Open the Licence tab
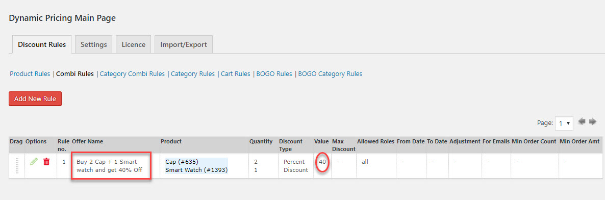Image resolution: width=605 pixels, height=200 pixels. pyautogui.click(x=134, y=44)
